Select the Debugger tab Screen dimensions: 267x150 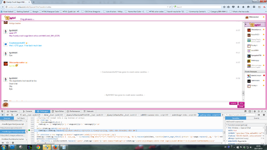[x=43, y=111]
